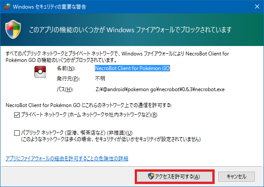
Task: Click the Poké Ball application icon
Action: (40, 72)
